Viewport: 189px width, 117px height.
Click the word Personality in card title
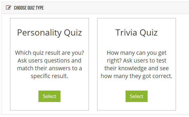tap(40, 33)
